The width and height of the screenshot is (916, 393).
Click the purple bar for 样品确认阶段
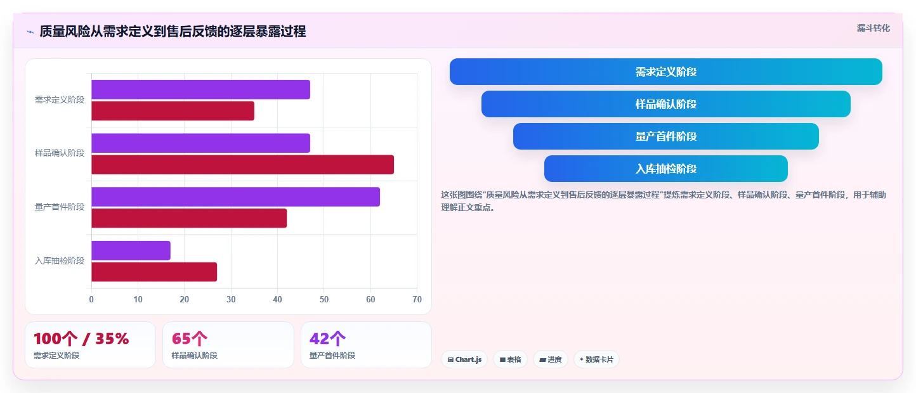coord(200,143)
